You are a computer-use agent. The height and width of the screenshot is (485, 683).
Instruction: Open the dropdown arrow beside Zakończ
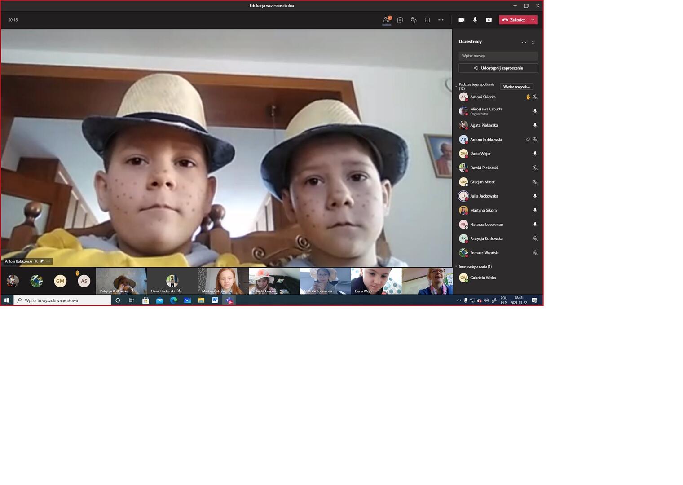[533, 20]
